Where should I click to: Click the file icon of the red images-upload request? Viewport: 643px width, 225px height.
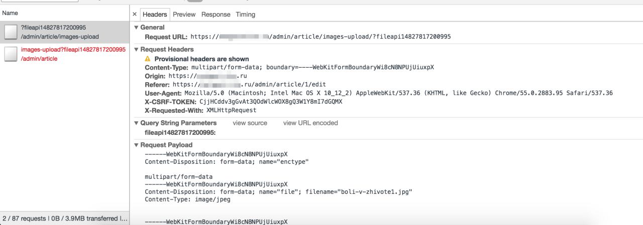tap(11, 54)
